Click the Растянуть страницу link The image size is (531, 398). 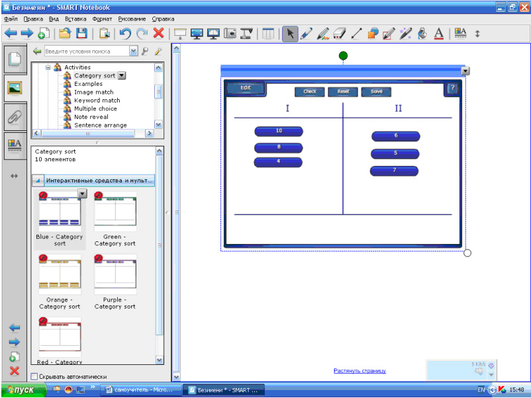360,371
